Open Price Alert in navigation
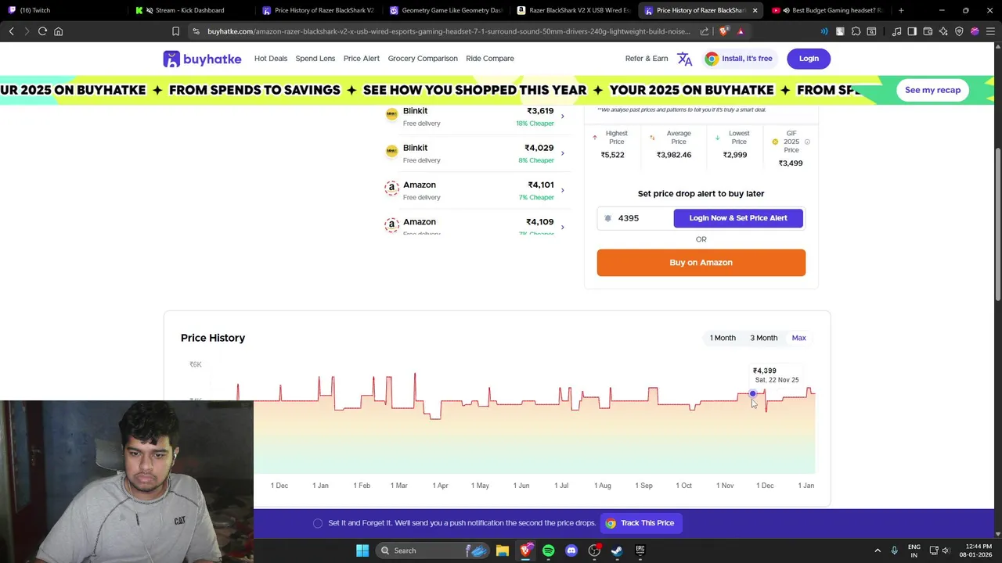The height and width of the screenshot is (563, 1002). [x=362, y=59]
